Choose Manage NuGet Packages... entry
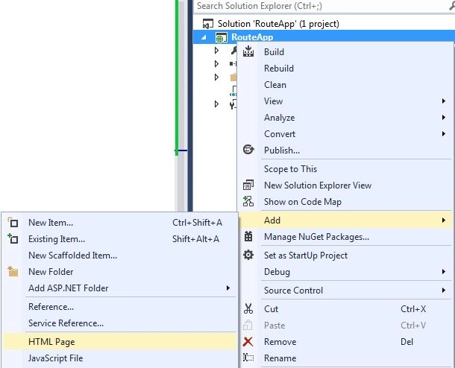Viewport: 455px width, 368px height. point(345,237)
